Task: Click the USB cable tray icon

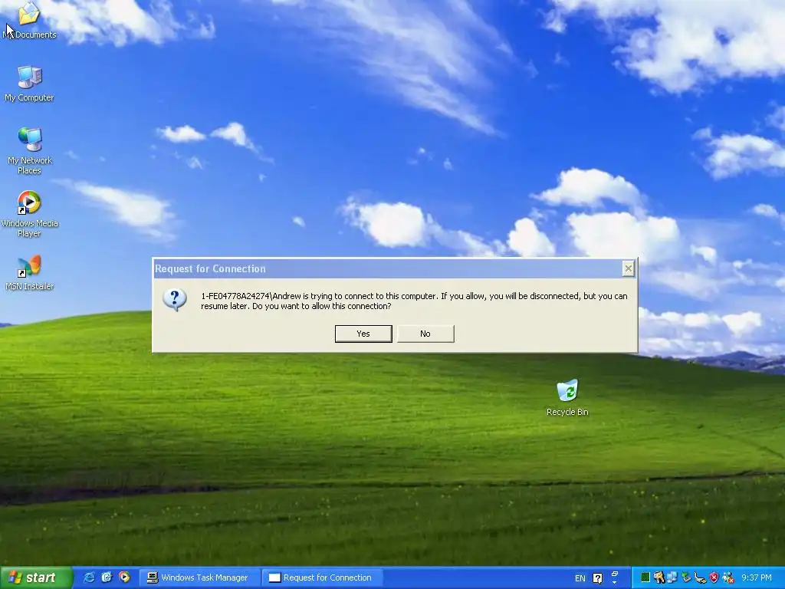Action: pyautogui.click(x=700, y=578)
